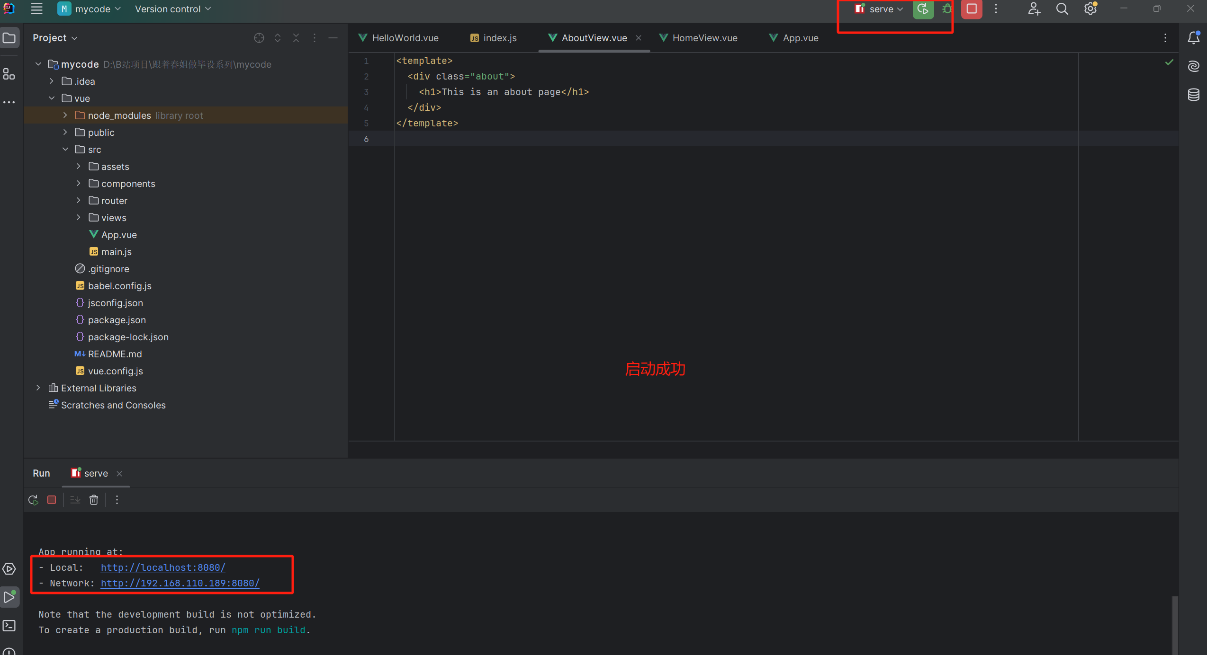This screenshot has height=655, width=1207.
Task: Select main.js in project tree
Action: tap(110, 252)
